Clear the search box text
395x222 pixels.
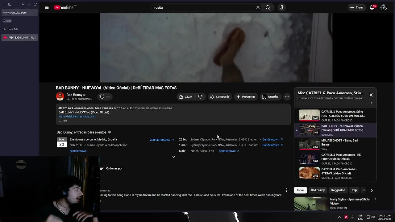[258, 7]
